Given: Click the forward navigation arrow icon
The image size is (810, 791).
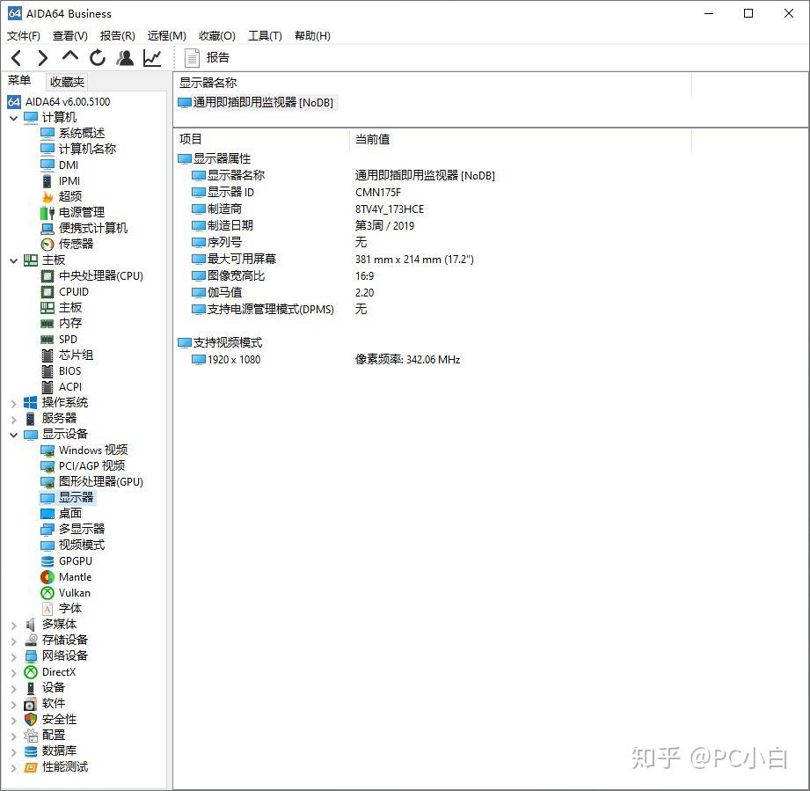Looking at the screenshot, I should [42, 57].
